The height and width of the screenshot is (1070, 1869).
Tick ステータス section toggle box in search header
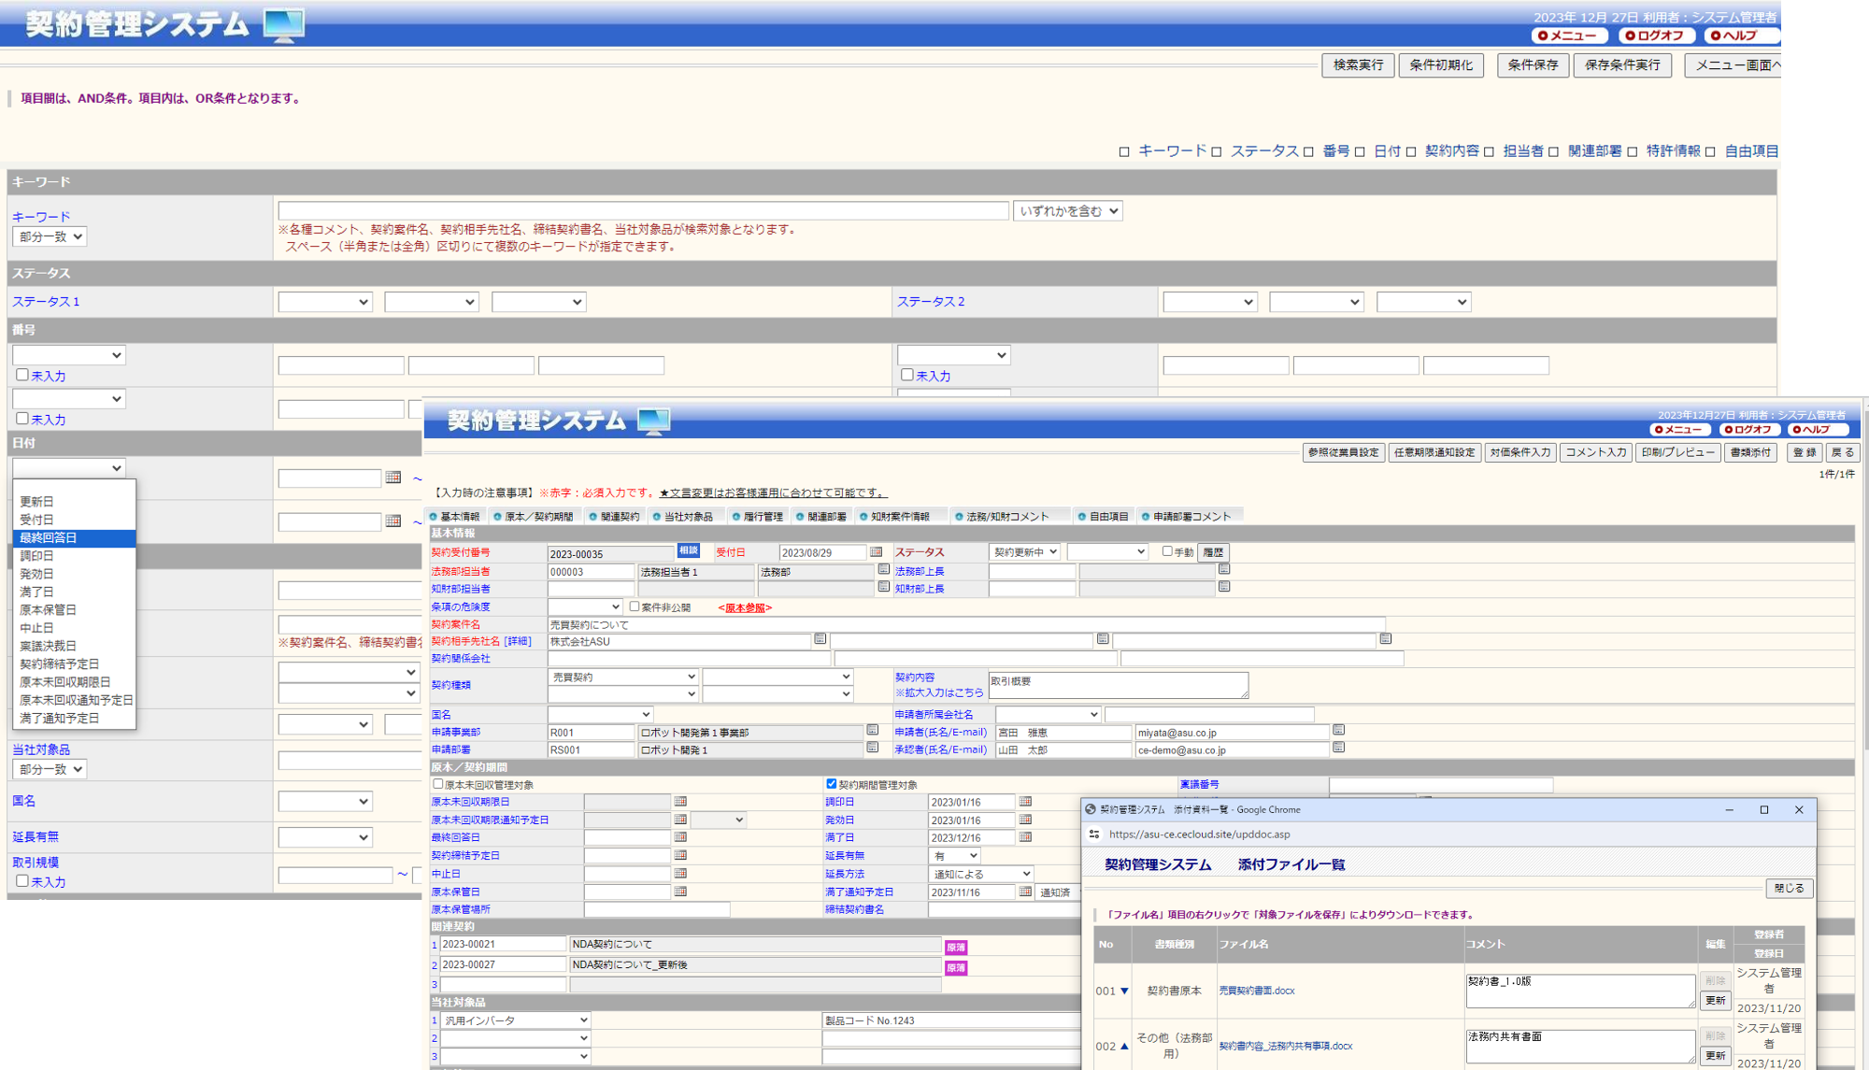tap(1217, 151)
